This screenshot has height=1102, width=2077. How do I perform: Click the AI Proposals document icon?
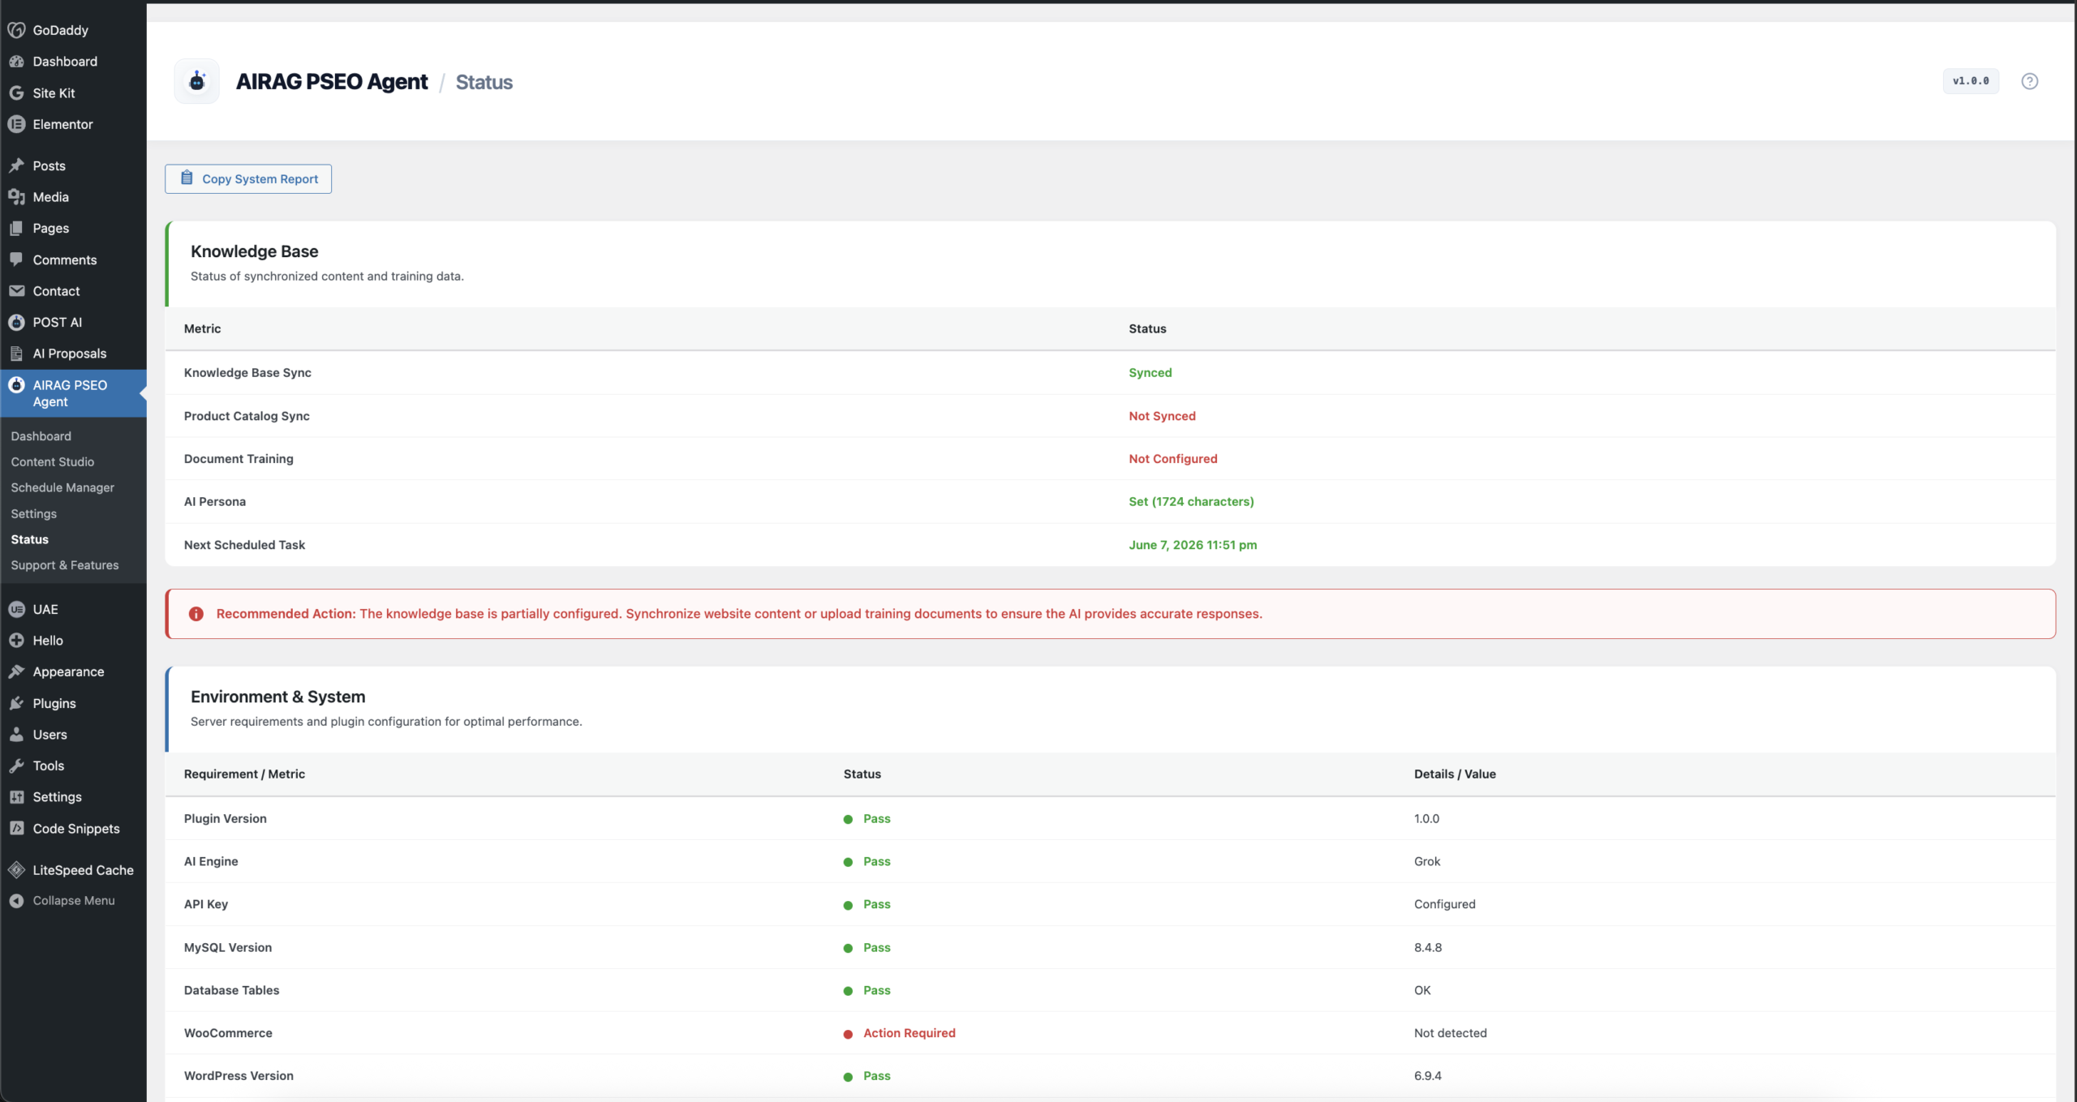(16, 354)
